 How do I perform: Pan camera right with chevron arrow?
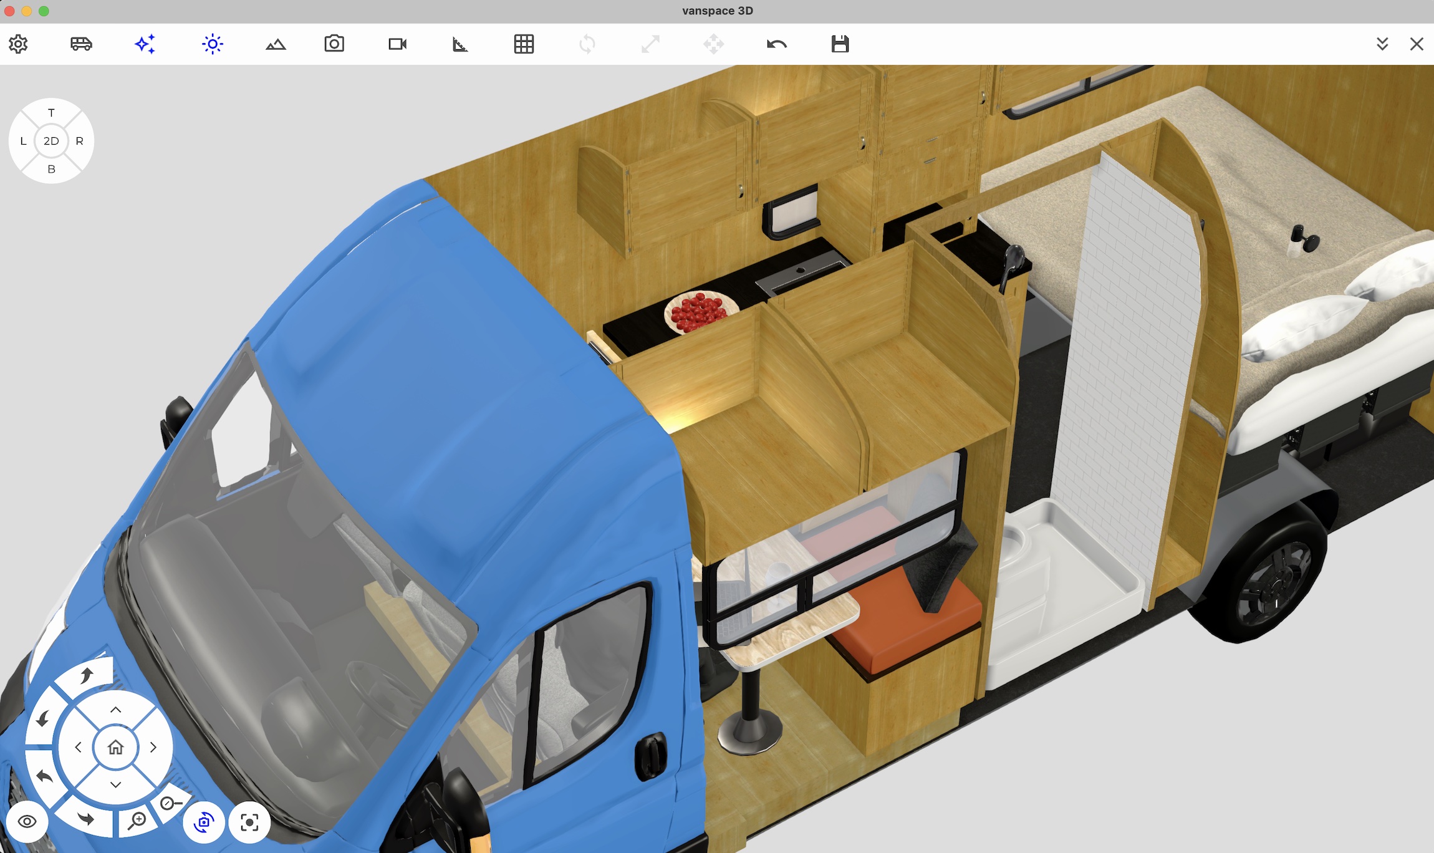[153, 747]
